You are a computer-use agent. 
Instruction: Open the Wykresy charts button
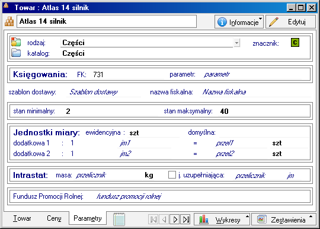tap(222, 220)
